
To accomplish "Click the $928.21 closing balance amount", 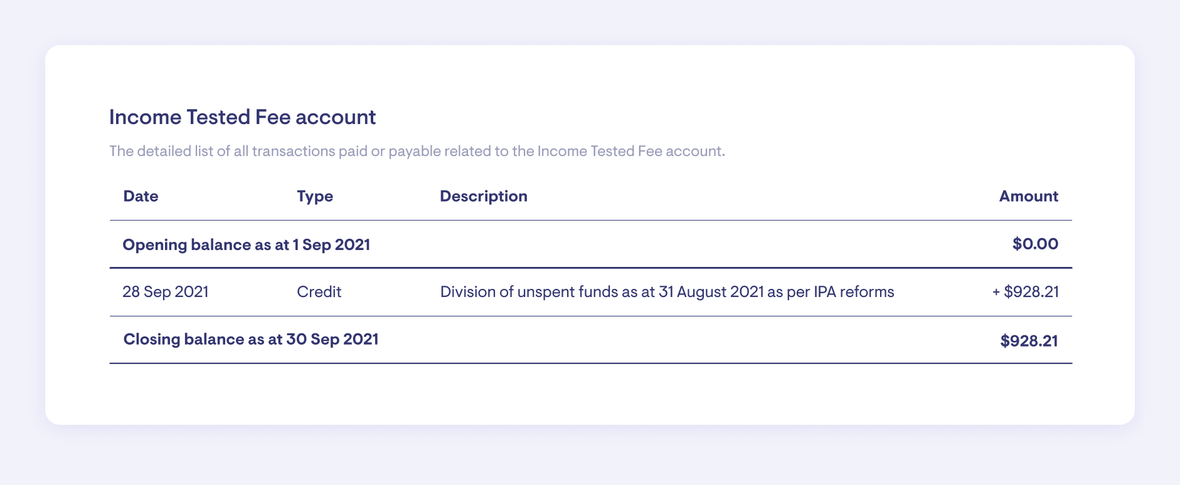I will [1029, 341].
